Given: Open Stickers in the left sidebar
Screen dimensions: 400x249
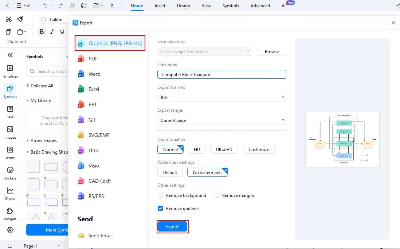Looking at the screenshot, I should 10,173.
